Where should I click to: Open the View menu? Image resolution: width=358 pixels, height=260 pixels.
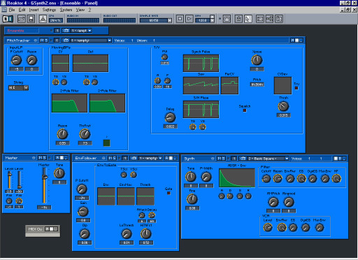(80, 10)
